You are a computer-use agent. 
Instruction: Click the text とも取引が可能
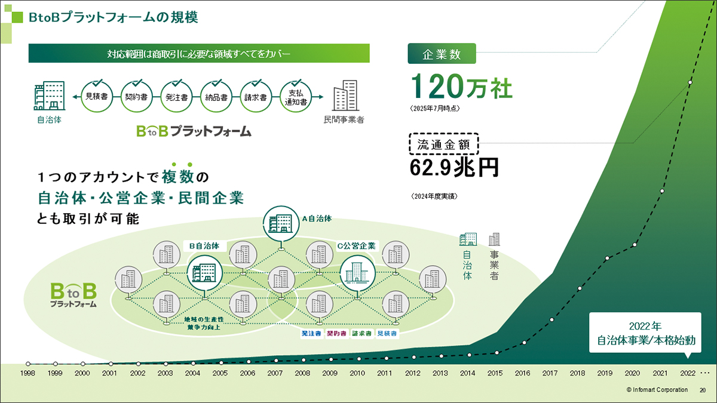coord(88,219)
